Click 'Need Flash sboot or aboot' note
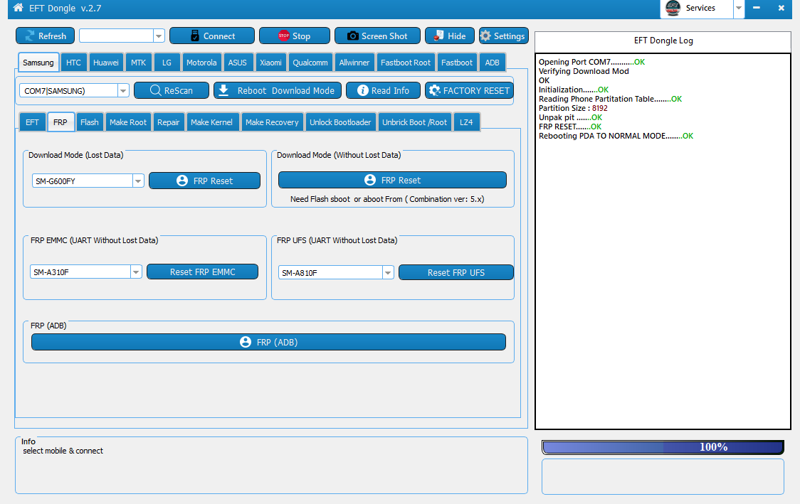 [387, 199]
